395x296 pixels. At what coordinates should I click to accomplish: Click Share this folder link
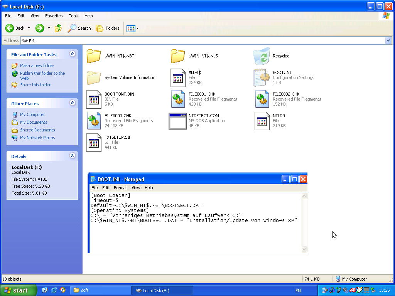35,85
